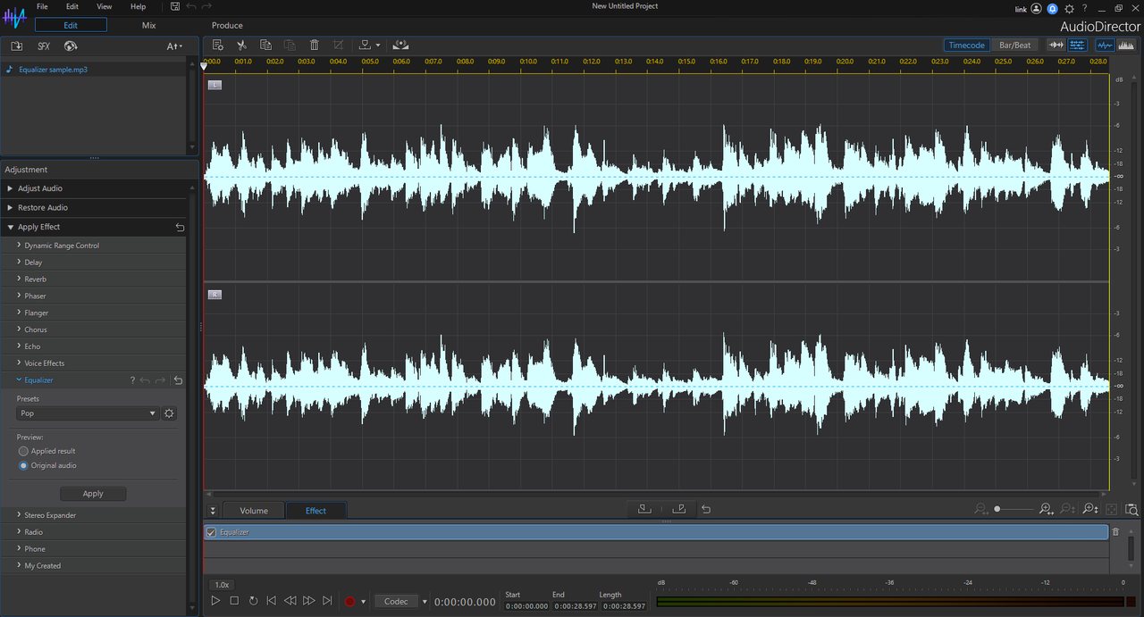The width and height of the screenshot is (1144, 617).
Task: Click the preset settings gear beside Pop
Action: (x=169, y=413)
